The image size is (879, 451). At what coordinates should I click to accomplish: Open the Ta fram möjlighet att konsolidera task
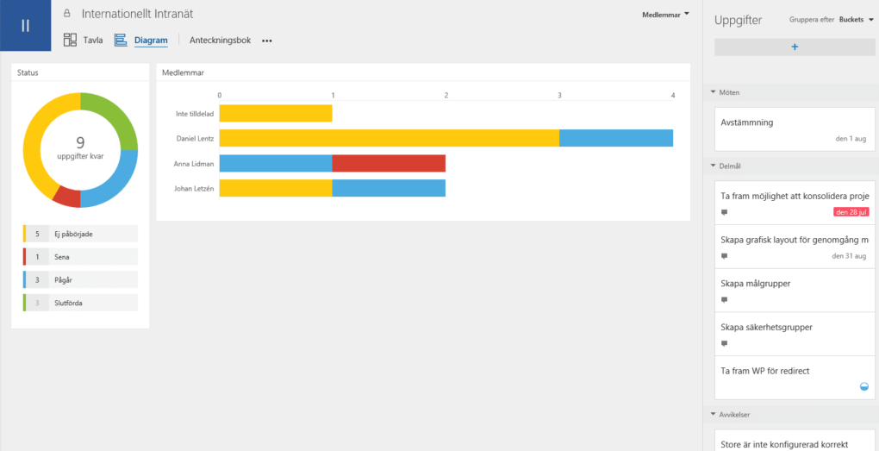pos(795,203)
